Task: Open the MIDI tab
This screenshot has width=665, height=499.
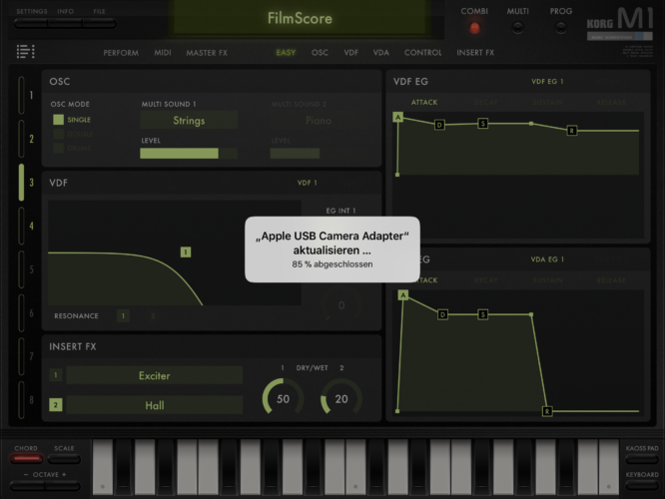Action: 163,53
